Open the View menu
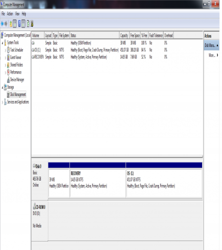Screen dimensions: 222x250 coord(17,14)
